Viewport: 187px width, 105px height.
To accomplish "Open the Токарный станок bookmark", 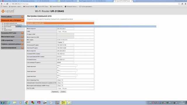I will point(71,6).
